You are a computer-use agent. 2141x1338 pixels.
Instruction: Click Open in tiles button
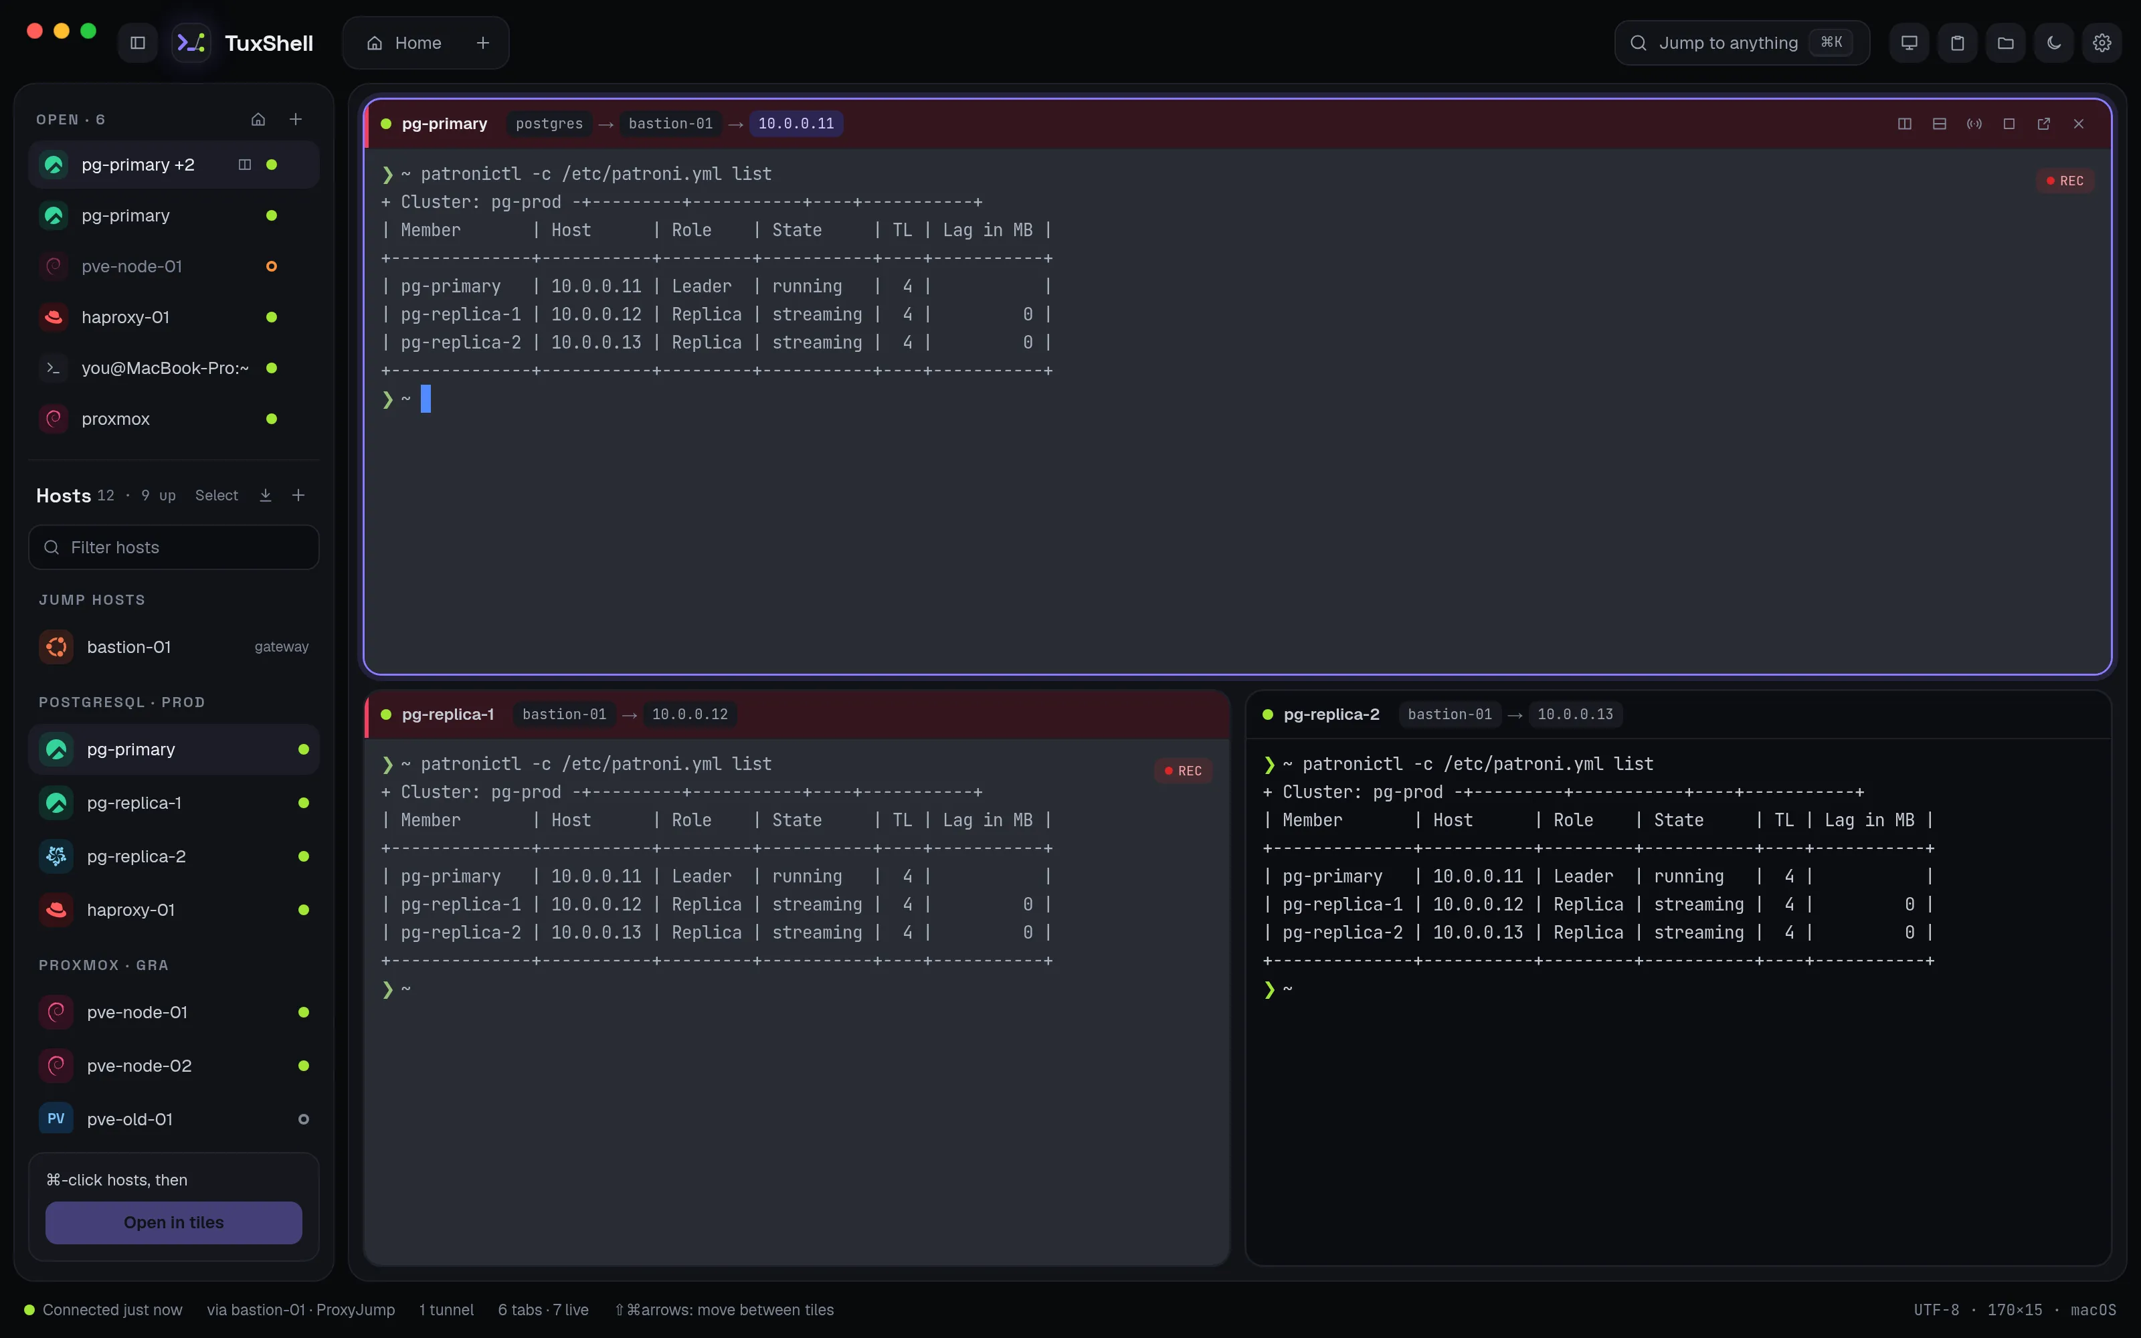click(x=173, y=1222)
